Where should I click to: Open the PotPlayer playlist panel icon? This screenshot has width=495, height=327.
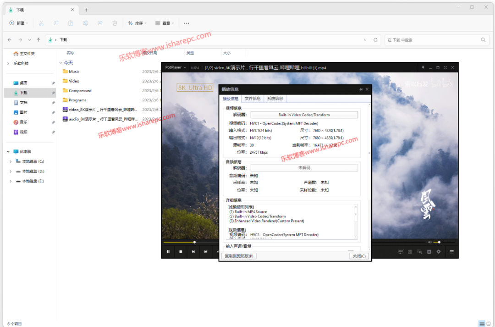click(x=429, y=252)
